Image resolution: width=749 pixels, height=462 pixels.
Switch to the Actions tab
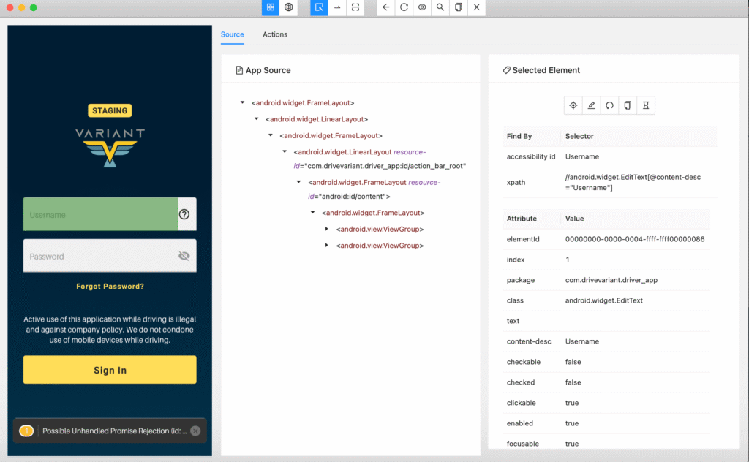click(275, 34)
